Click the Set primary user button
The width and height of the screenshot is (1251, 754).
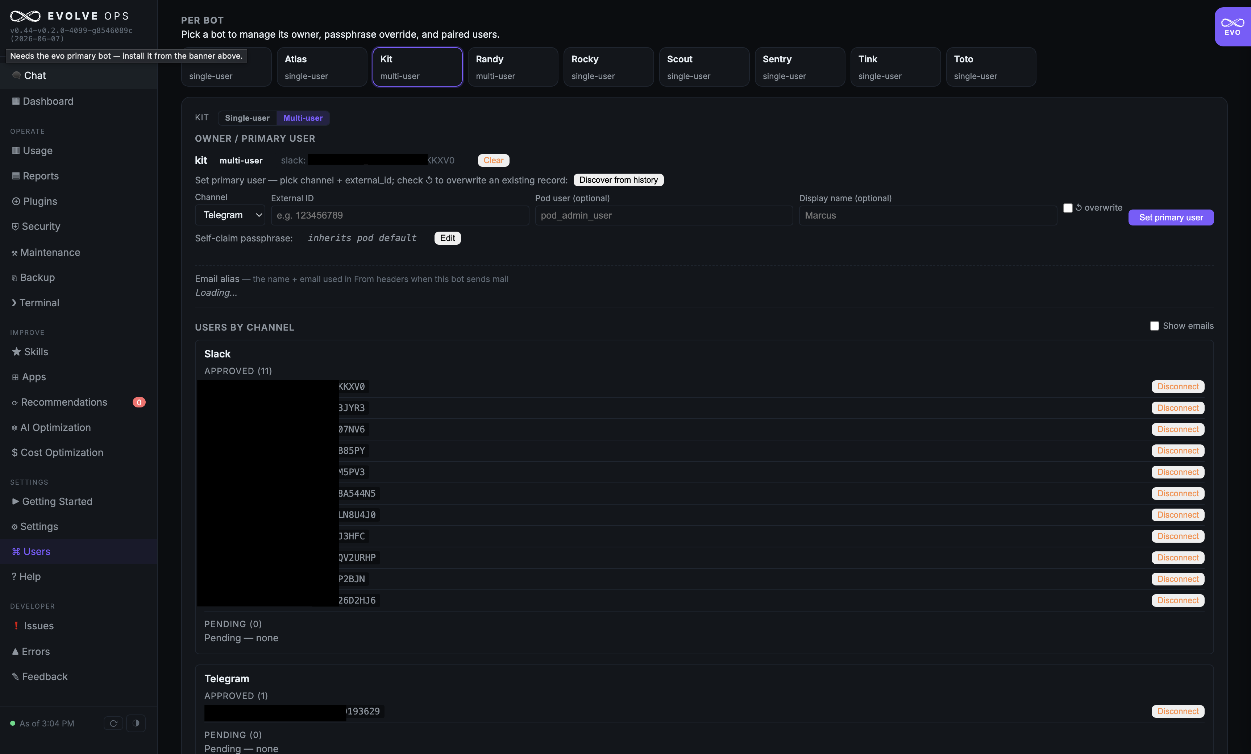tap(1171, 217)
